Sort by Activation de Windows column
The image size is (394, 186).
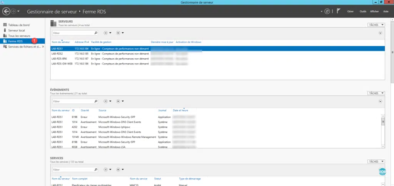(189, 42)
